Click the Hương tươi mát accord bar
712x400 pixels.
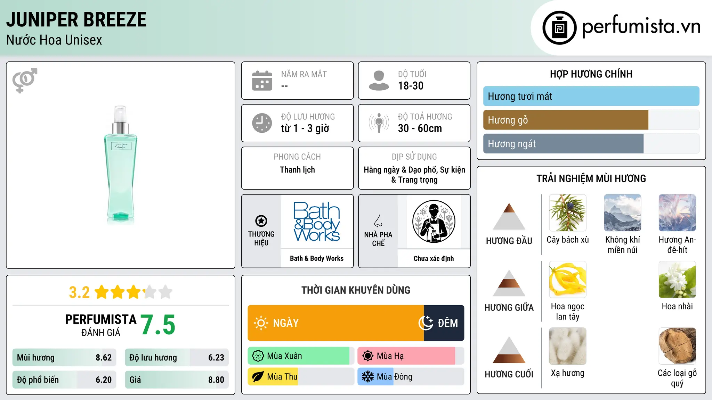click(591, 96)
